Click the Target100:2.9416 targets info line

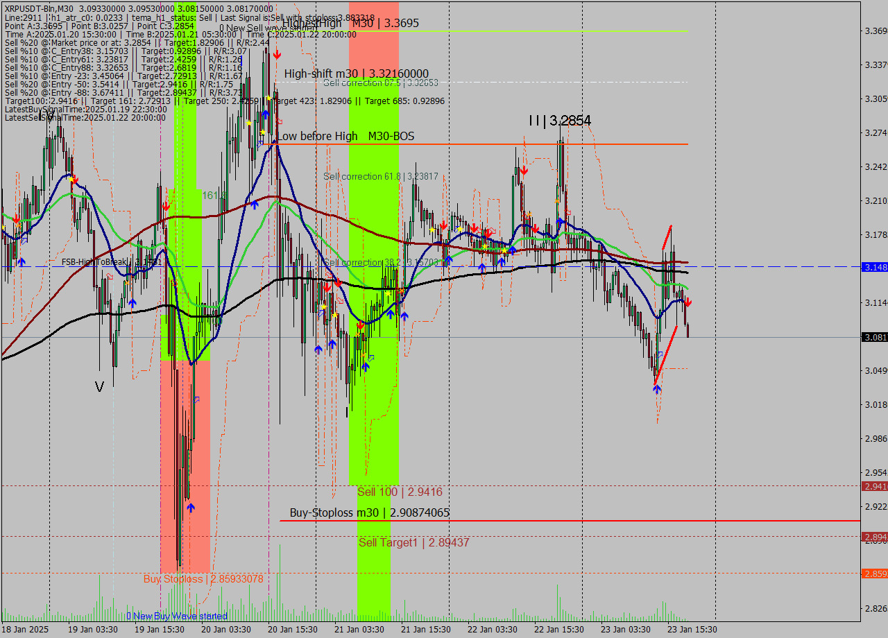click(224, 101)
